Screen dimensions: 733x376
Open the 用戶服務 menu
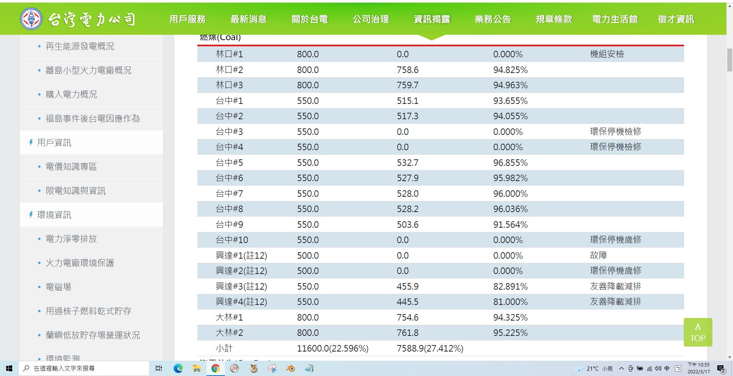187,19
